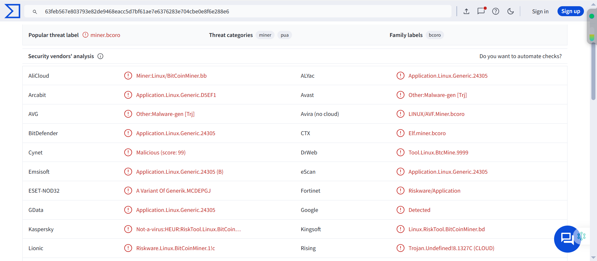This screenshot has width=597, height=261.
Task: Select LINUX/AVF.Miner.bcoro result text
Action: (x=436, y=114)
